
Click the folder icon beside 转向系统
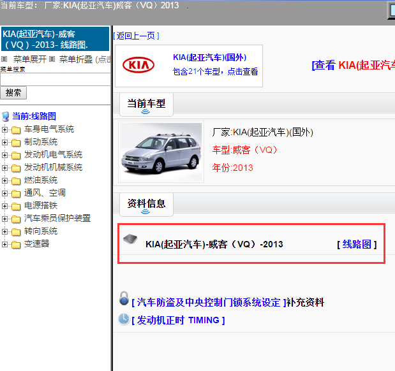[16, 232]
